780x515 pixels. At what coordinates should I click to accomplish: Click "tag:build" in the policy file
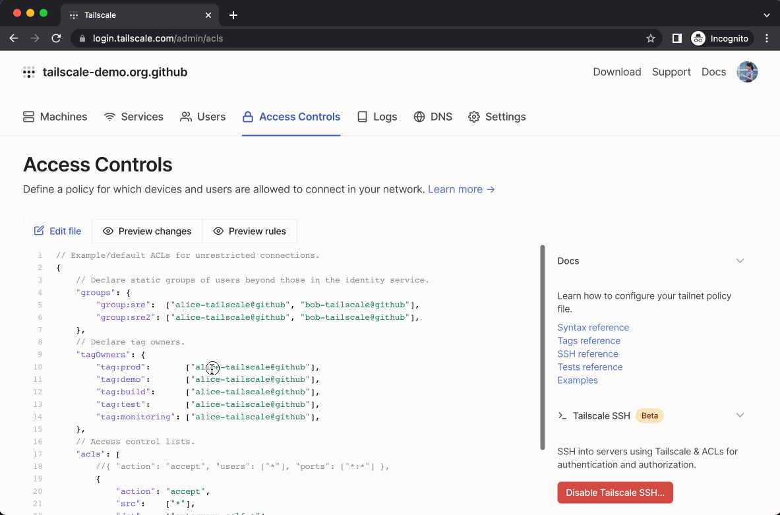pos(123,392)
